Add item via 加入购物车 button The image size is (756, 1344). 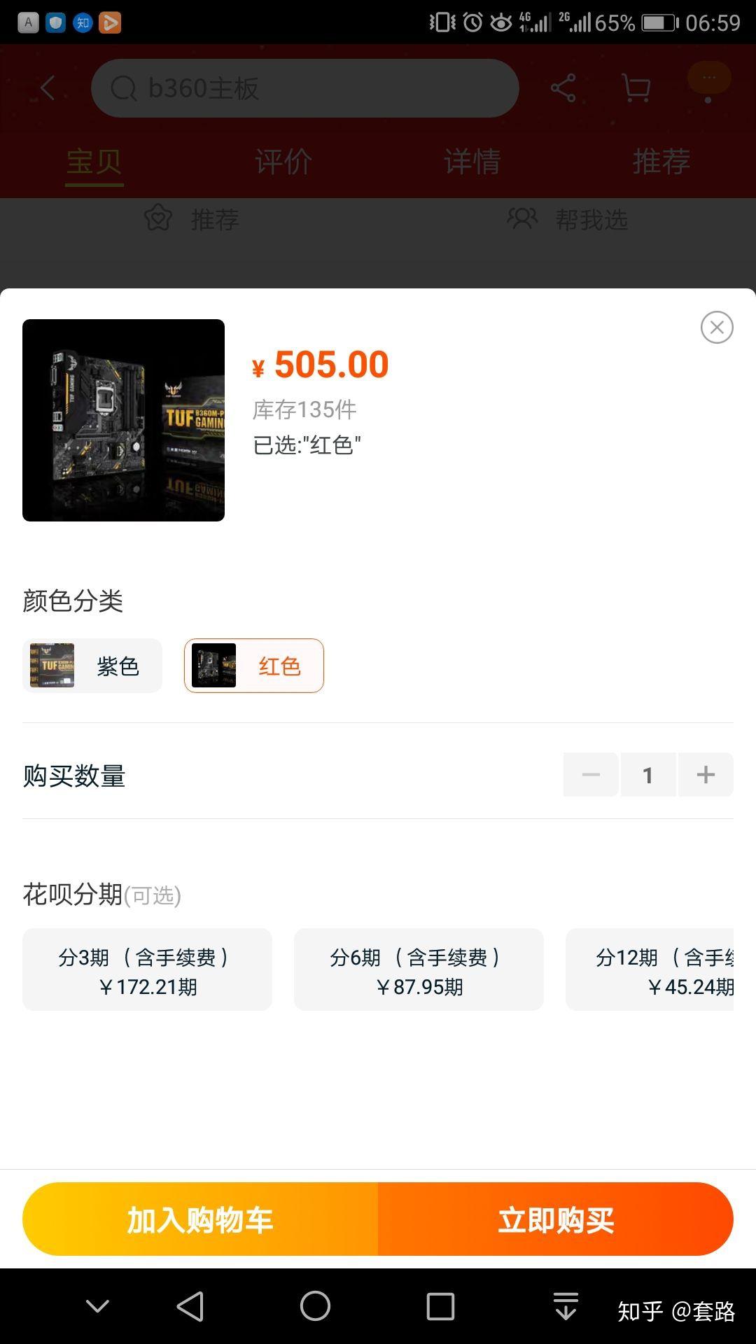(200, 1219)
